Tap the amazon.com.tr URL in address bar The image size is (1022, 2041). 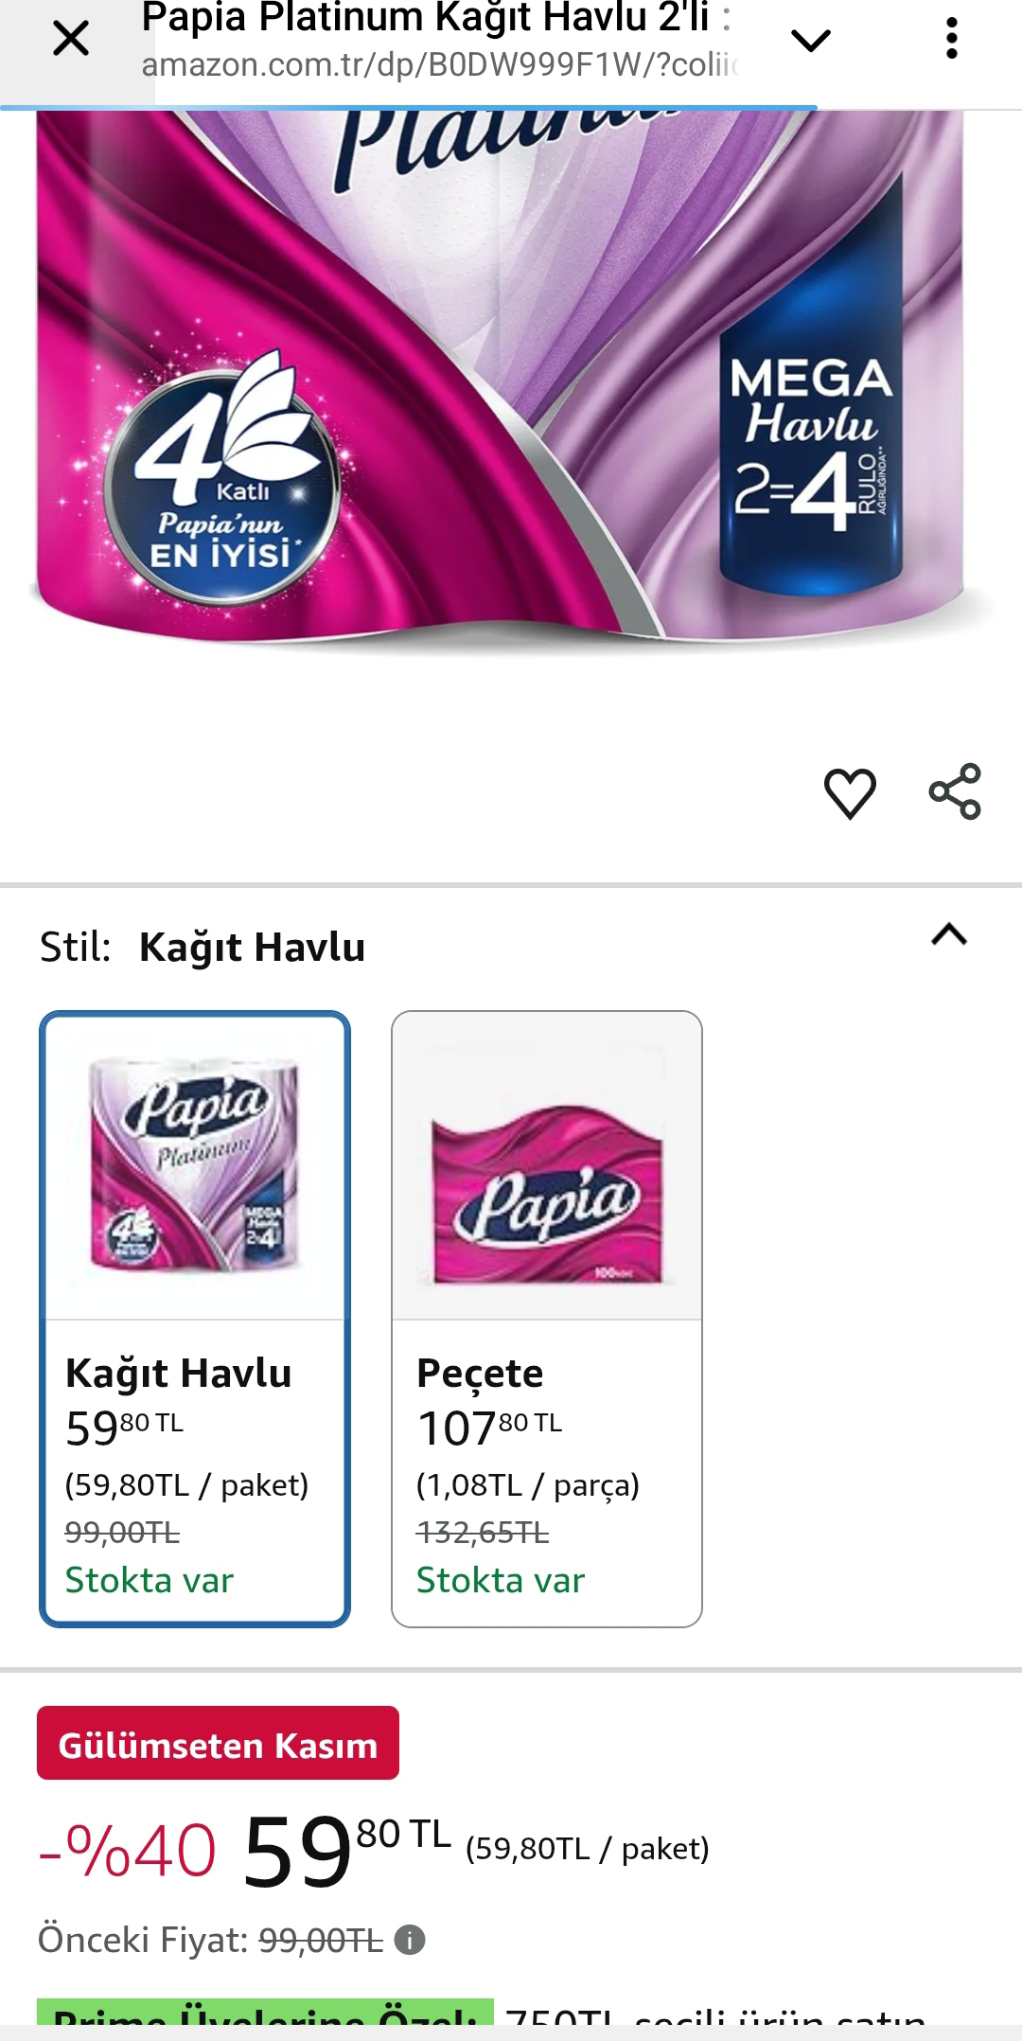coord(439,66)
